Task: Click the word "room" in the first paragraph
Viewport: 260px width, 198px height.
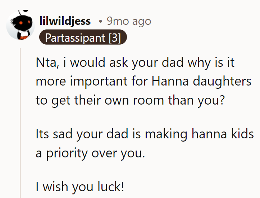Action: [x=149, y=100]
